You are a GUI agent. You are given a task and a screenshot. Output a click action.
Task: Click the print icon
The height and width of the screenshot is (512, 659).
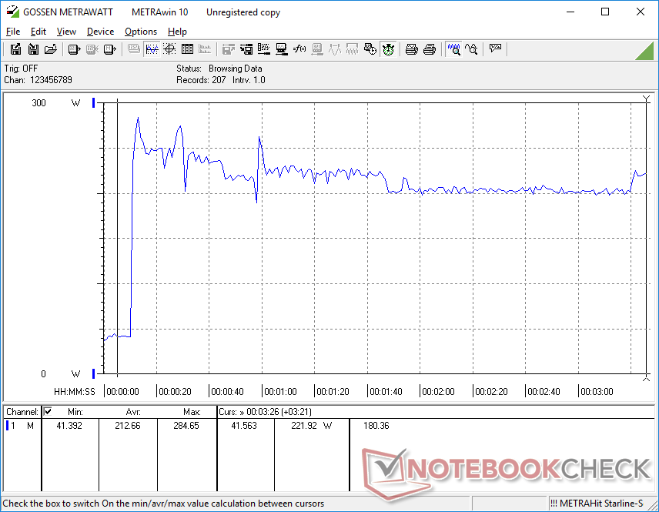pyautogui.click(x=430, y=49)
